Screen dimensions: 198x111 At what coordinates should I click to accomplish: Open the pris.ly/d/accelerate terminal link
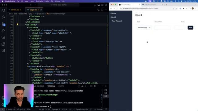[69, 91]
